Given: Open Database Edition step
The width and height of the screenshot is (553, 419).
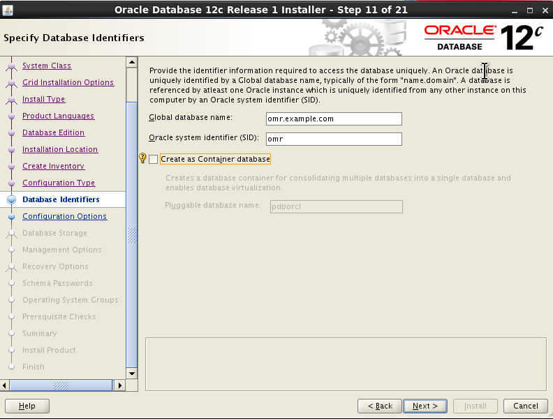Looking at the screenshot, I should pyautogui.click(x=53, y=132).
